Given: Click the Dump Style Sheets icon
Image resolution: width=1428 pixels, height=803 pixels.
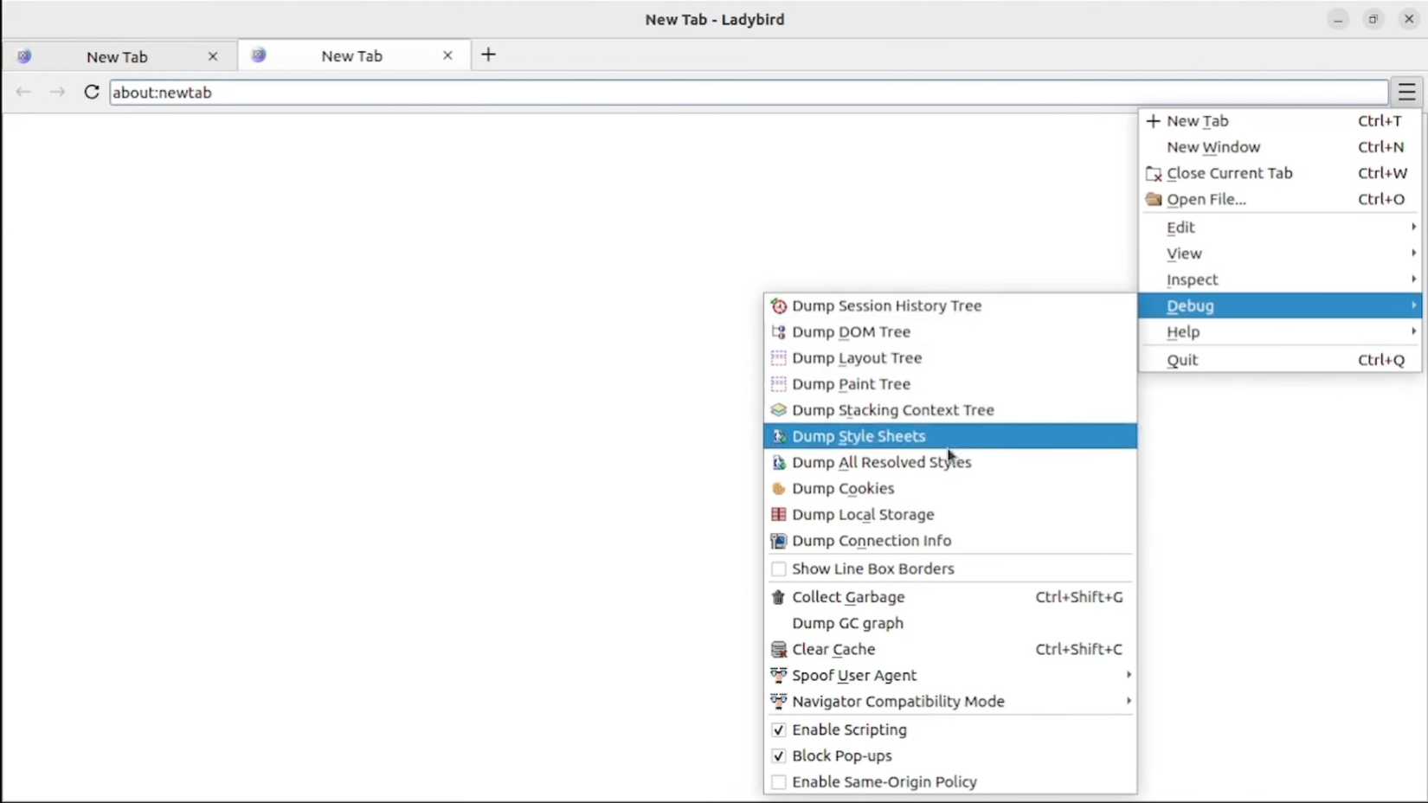Looking at the screenshot, I should 778,436.
